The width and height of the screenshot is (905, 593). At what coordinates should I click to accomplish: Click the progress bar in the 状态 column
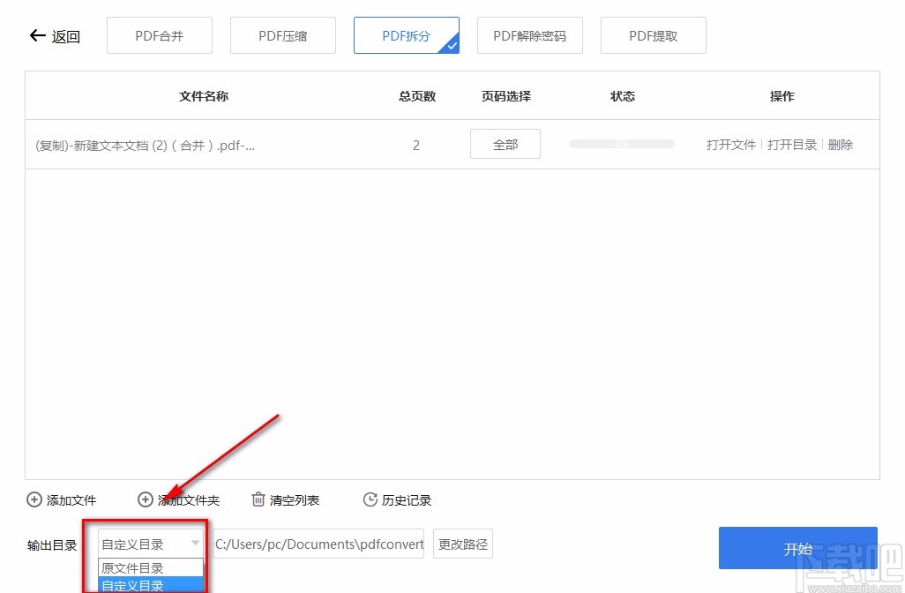click(x=621, y=143)
